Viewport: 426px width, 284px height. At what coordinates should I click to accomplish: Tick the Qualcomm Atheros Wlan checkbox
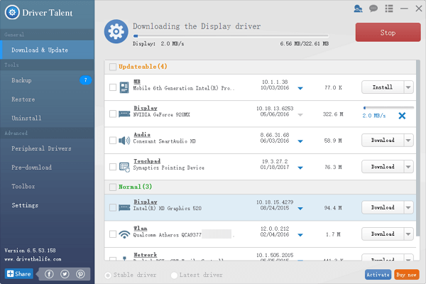click(113, 234)
